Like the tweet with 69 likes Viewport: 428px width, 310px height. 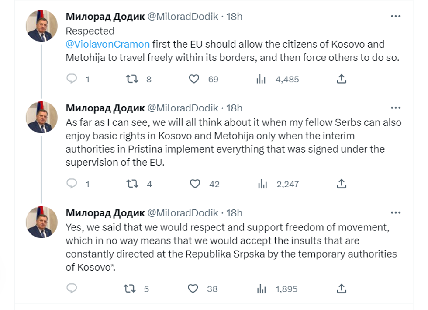click(194, 79)
